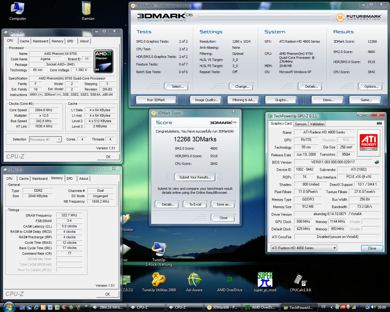Click Save as... button

(x=224, y=204)
